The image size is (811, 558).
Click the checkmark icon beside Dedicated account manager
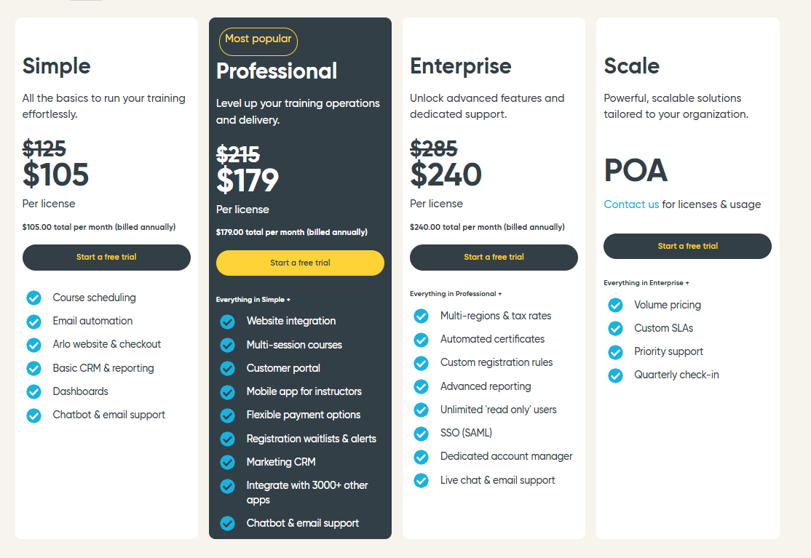(421, 457)
